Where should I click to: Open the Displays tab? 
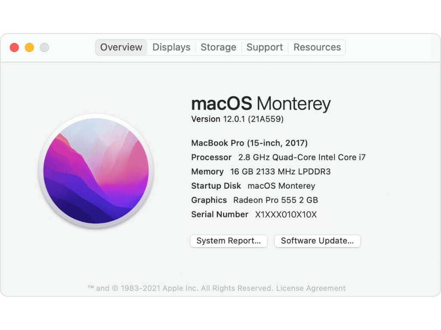tap(171, 47)
